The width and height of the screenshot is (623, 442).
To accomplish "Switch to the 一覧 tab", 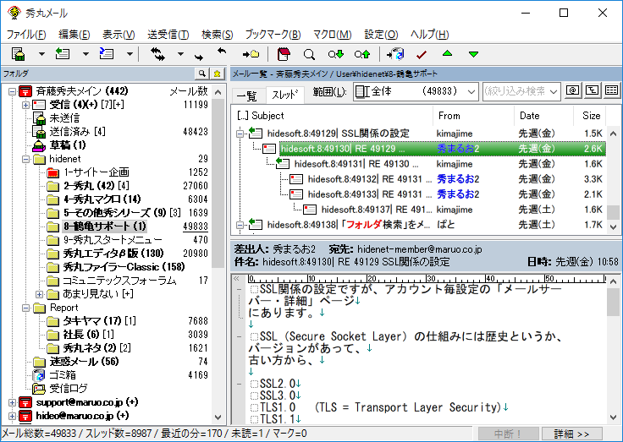I will [x=246, y=95].
